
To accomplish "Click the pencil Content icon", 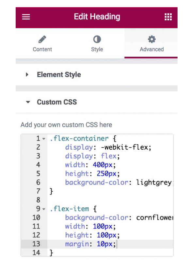I will 42,39.
